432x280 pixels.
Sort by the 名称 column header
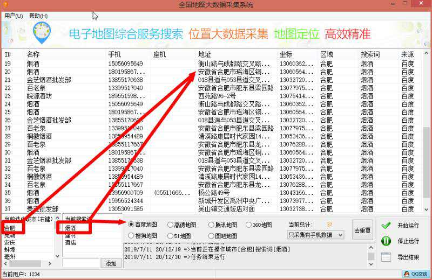pyautogui.click(x=33, y=54)
